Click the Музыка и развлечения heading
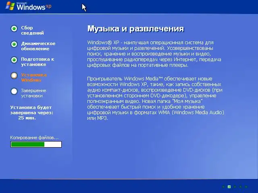The width and height of the screenshot is (258, 193). pos(135,29)
